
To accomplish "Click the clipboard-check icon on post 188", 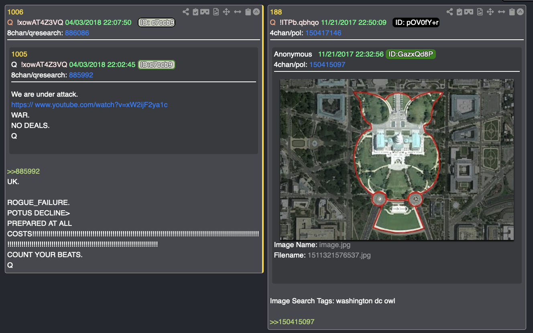I will tap(460, 12).
